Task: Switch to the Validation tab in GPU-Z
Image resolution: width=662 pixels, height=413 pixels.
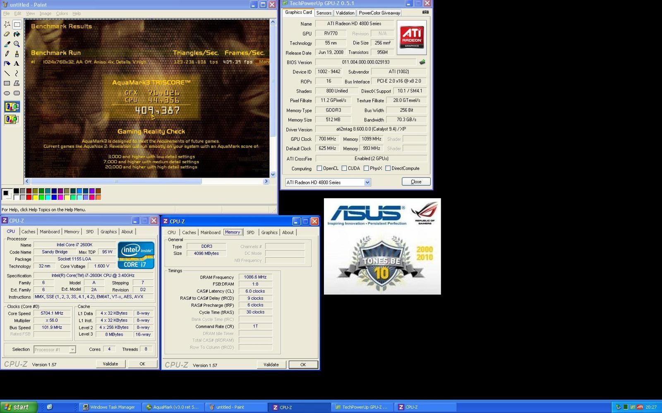Action: (345, 13)
